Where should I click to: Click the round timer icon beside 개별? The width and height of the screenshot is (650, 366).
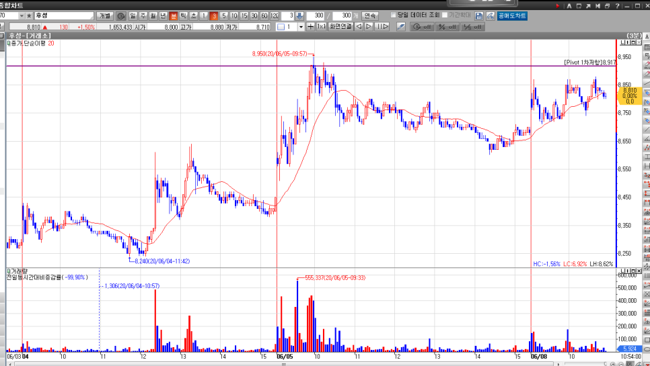click(120, 16)
